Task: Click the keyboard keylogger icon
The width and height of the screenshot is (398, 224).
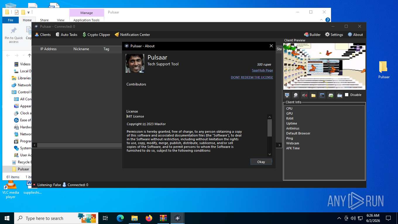Action: [x=339, y=95]
